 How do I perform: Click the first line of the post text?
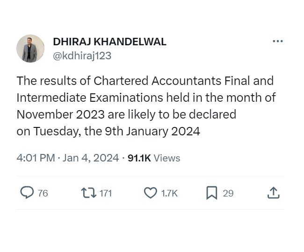click(x=145, y=81)
